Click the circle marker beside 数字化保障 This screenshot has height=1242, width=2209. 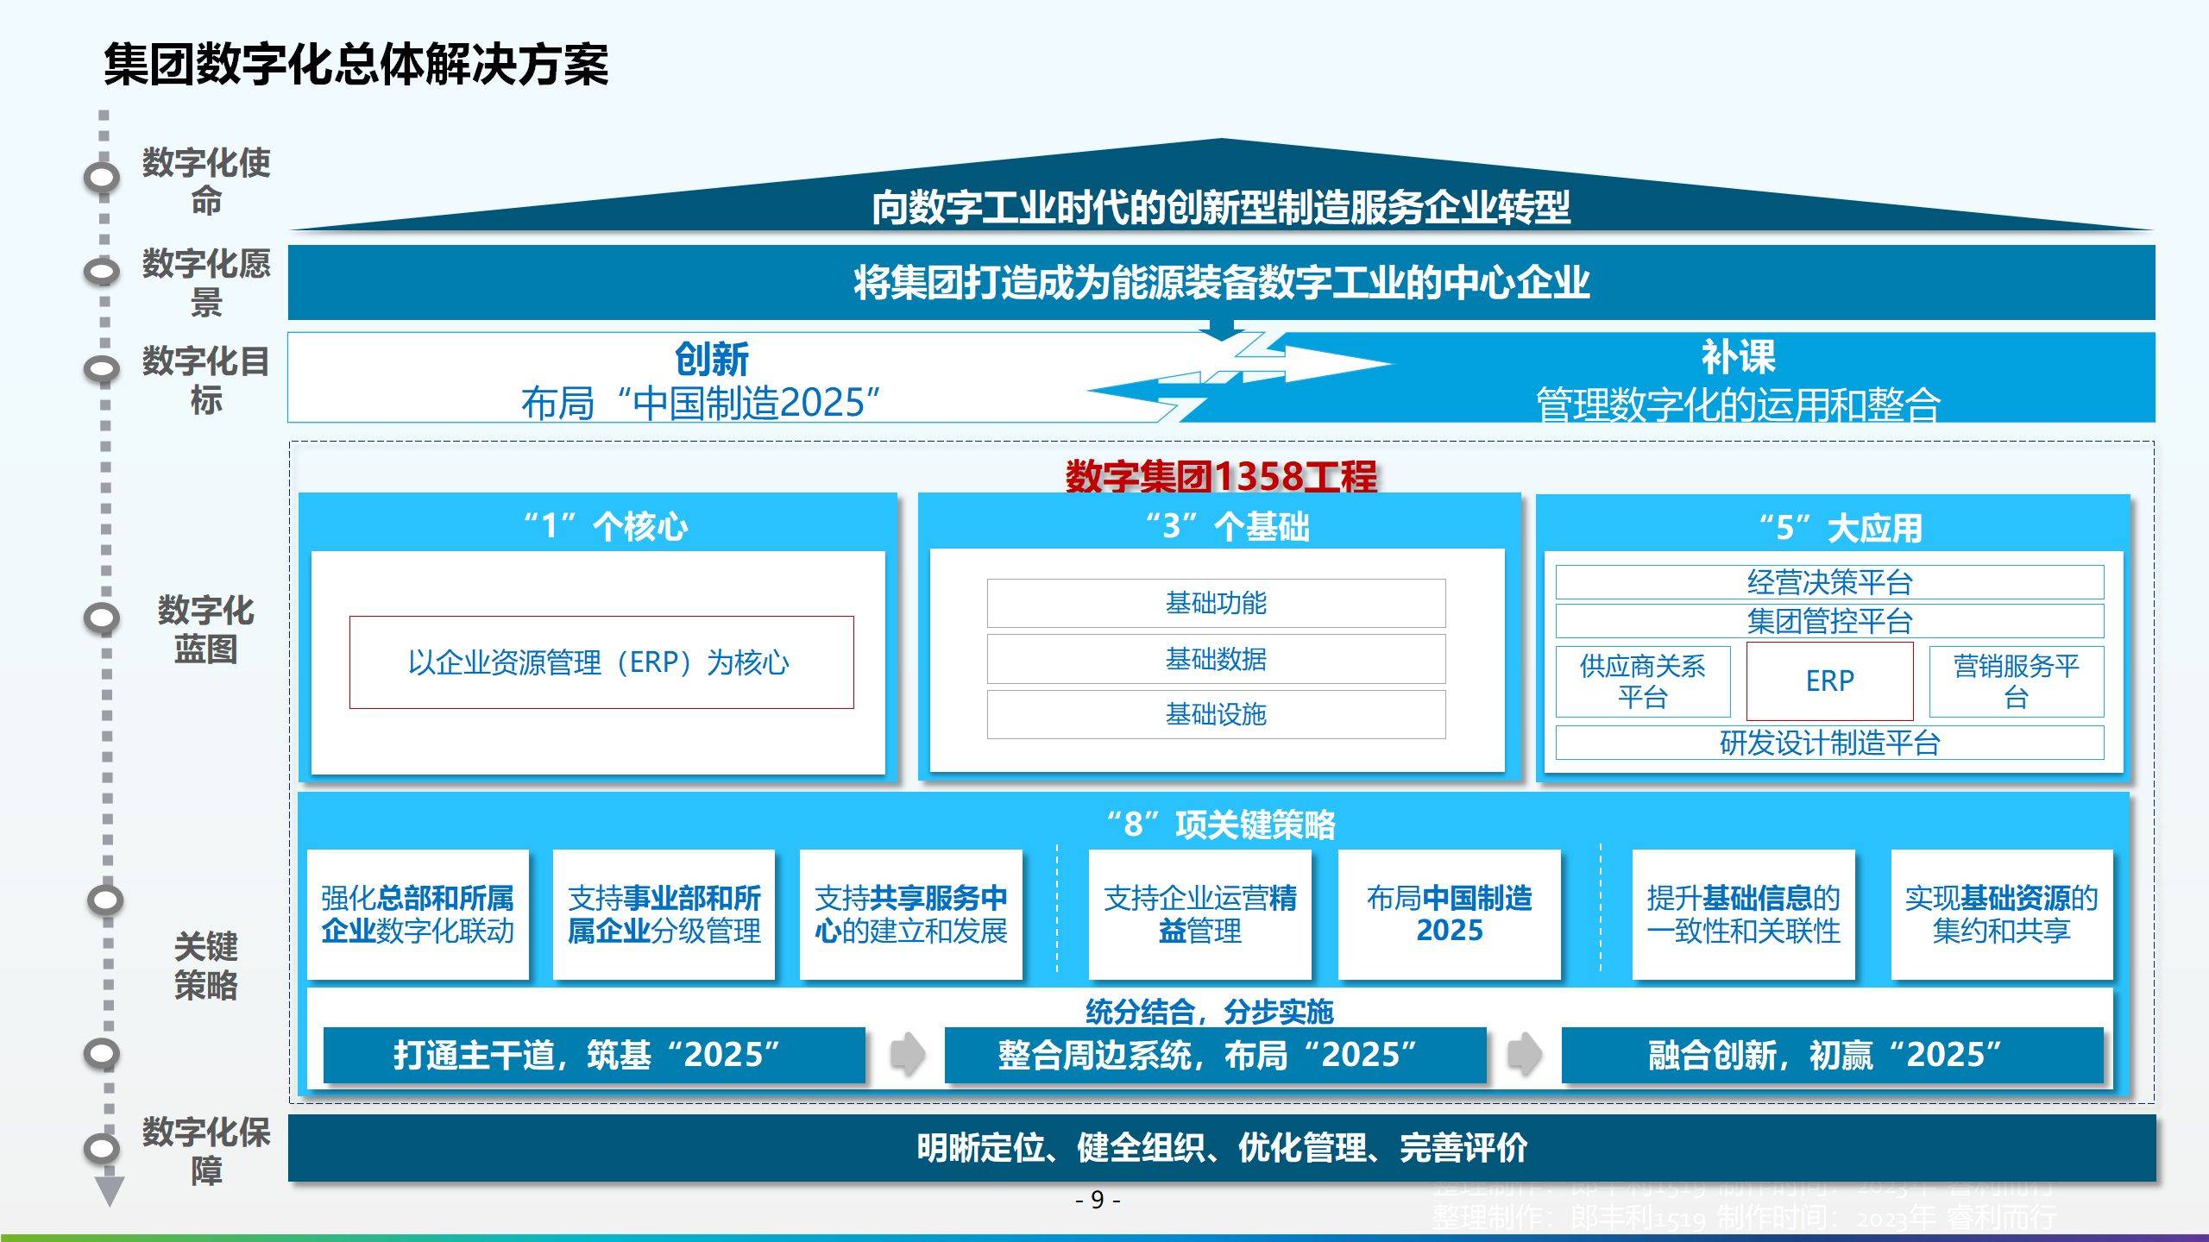point(102,1148)
